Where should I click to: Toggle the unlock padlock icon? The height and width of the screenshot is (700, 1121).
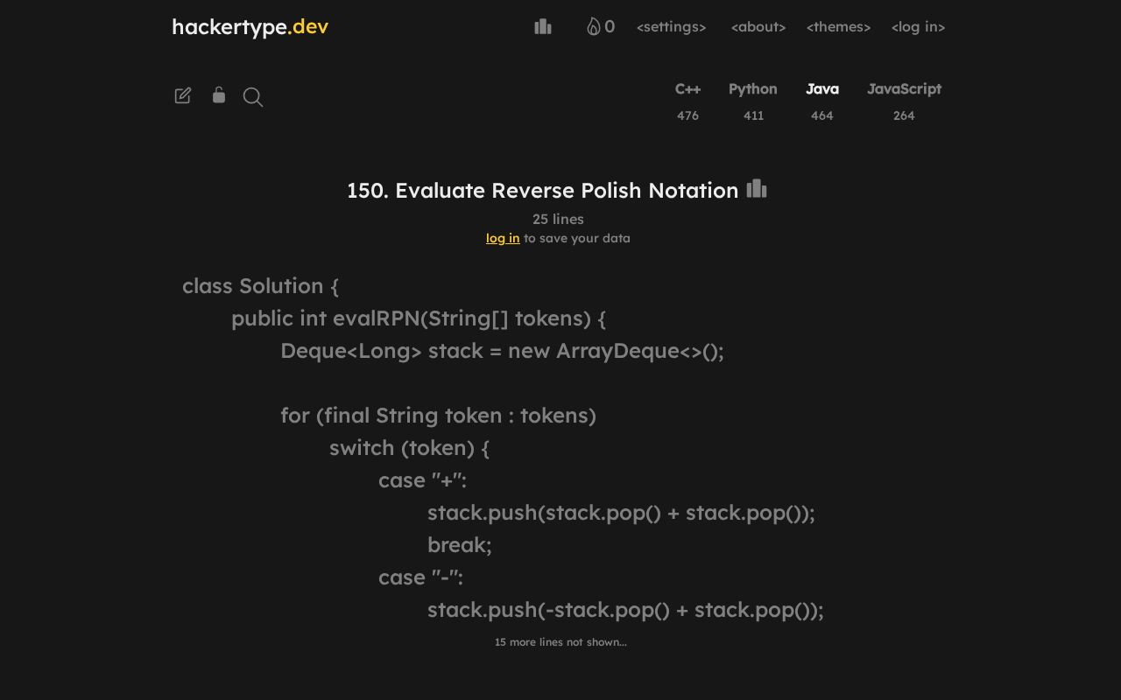pyautogui.click(x=219, y=95)
